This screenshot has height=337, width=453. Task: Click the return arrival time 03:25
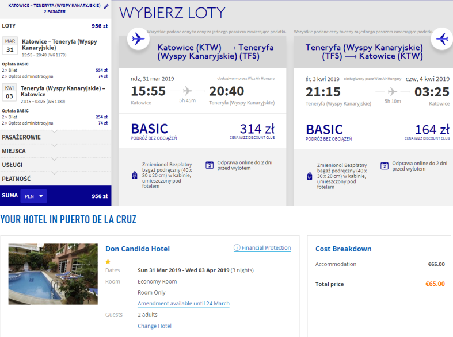432,92
